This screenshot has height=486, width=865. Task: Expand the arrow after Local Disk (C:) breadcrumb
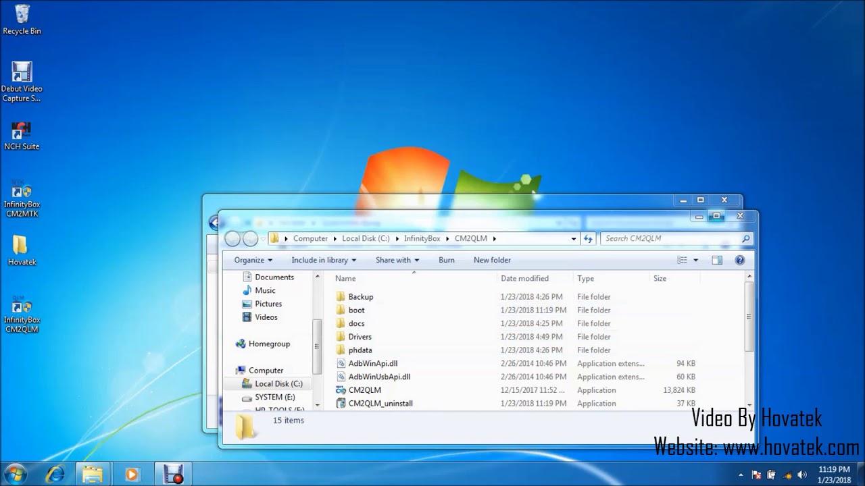tap(397, 238)
